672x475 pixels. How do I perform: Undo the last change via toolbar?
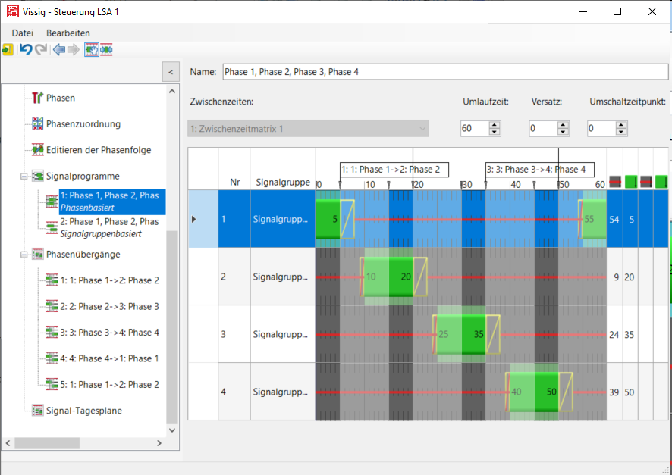pos(26,50)
